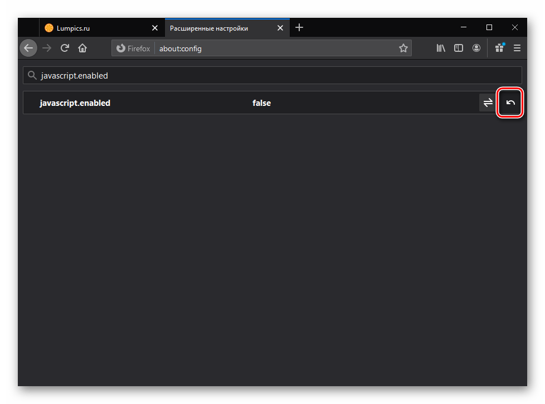545x404 pixels.
Task: Switch to the Lumpics.ru tab
Action: [95, 28]
